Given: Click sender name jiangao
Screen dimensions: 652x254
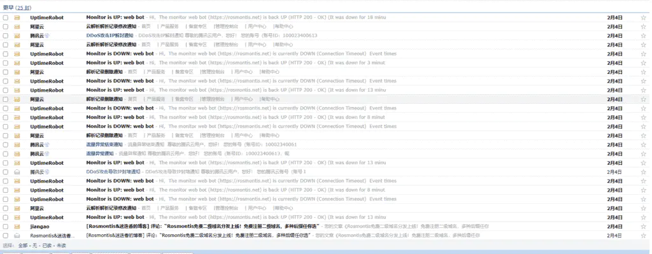Looking at the screenshot, I should tap(39, 227).
